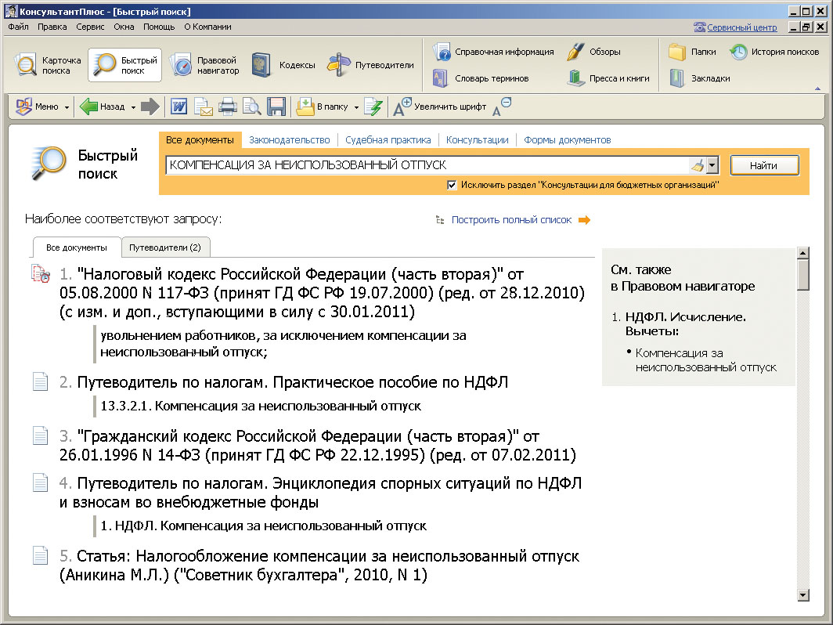
Task: Open Пресса и книги
Action: (609, 78)
